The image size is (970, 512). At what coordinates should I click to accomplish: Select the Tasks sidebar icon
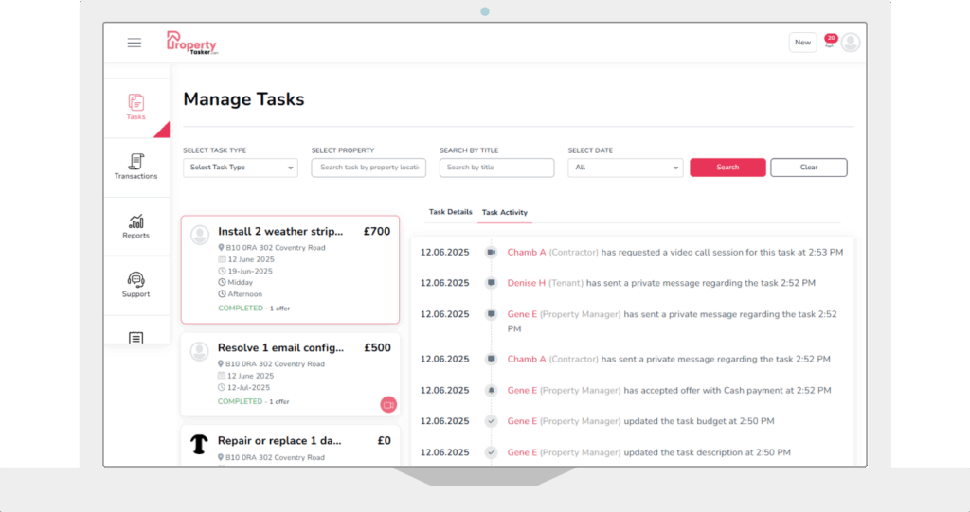(x=136, y=106)
